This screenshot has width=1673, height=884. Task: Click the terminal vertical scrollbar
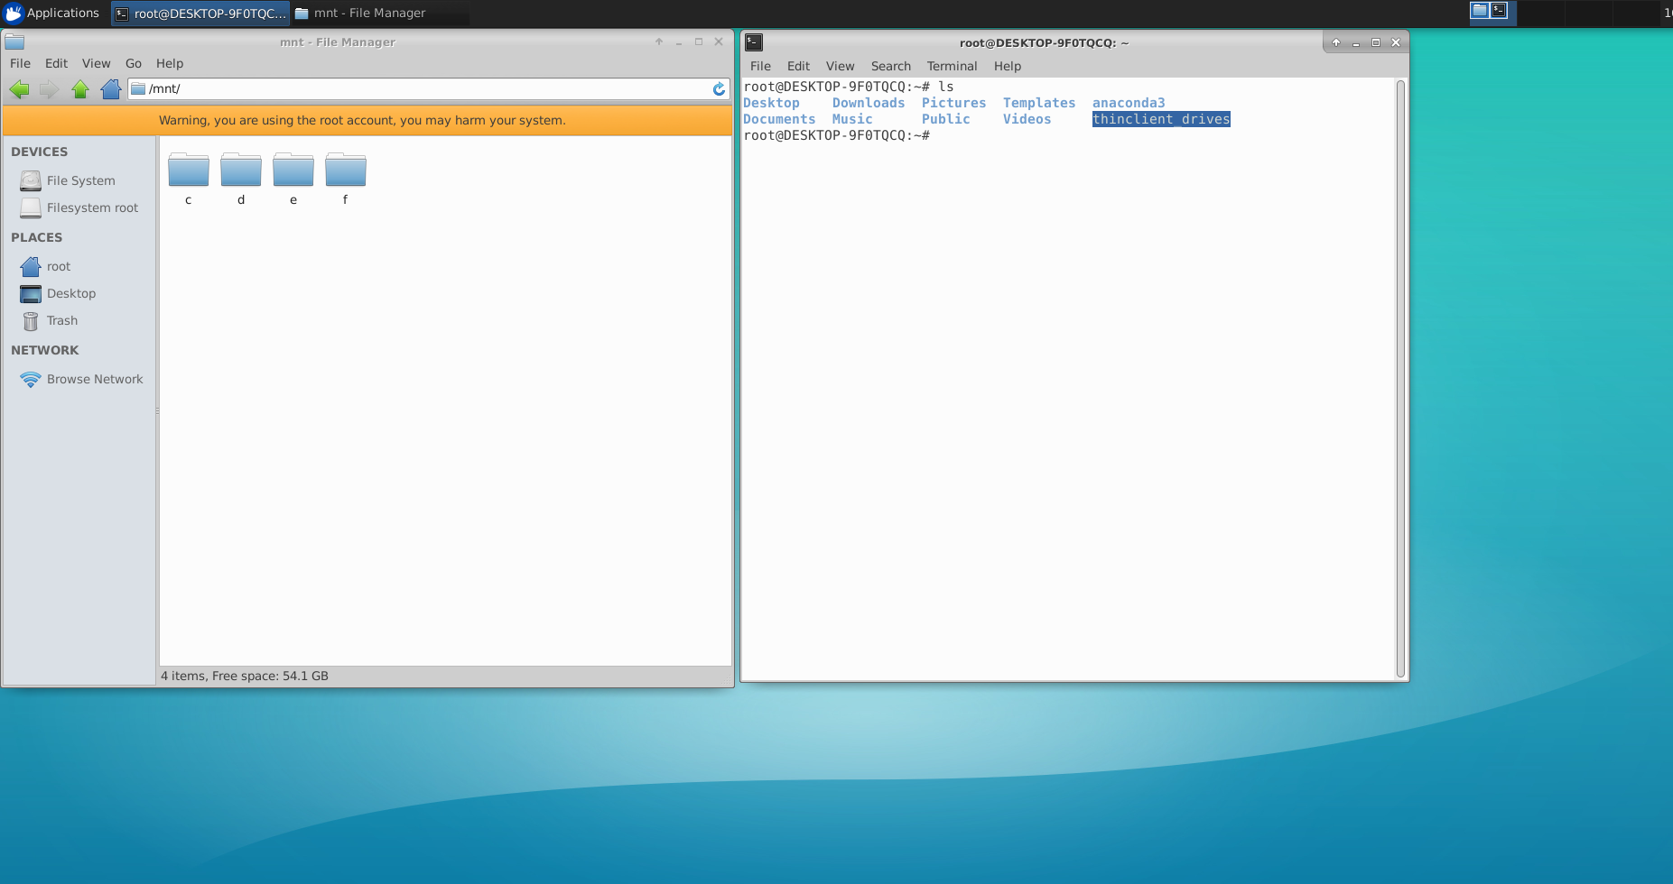(1400, 378)
